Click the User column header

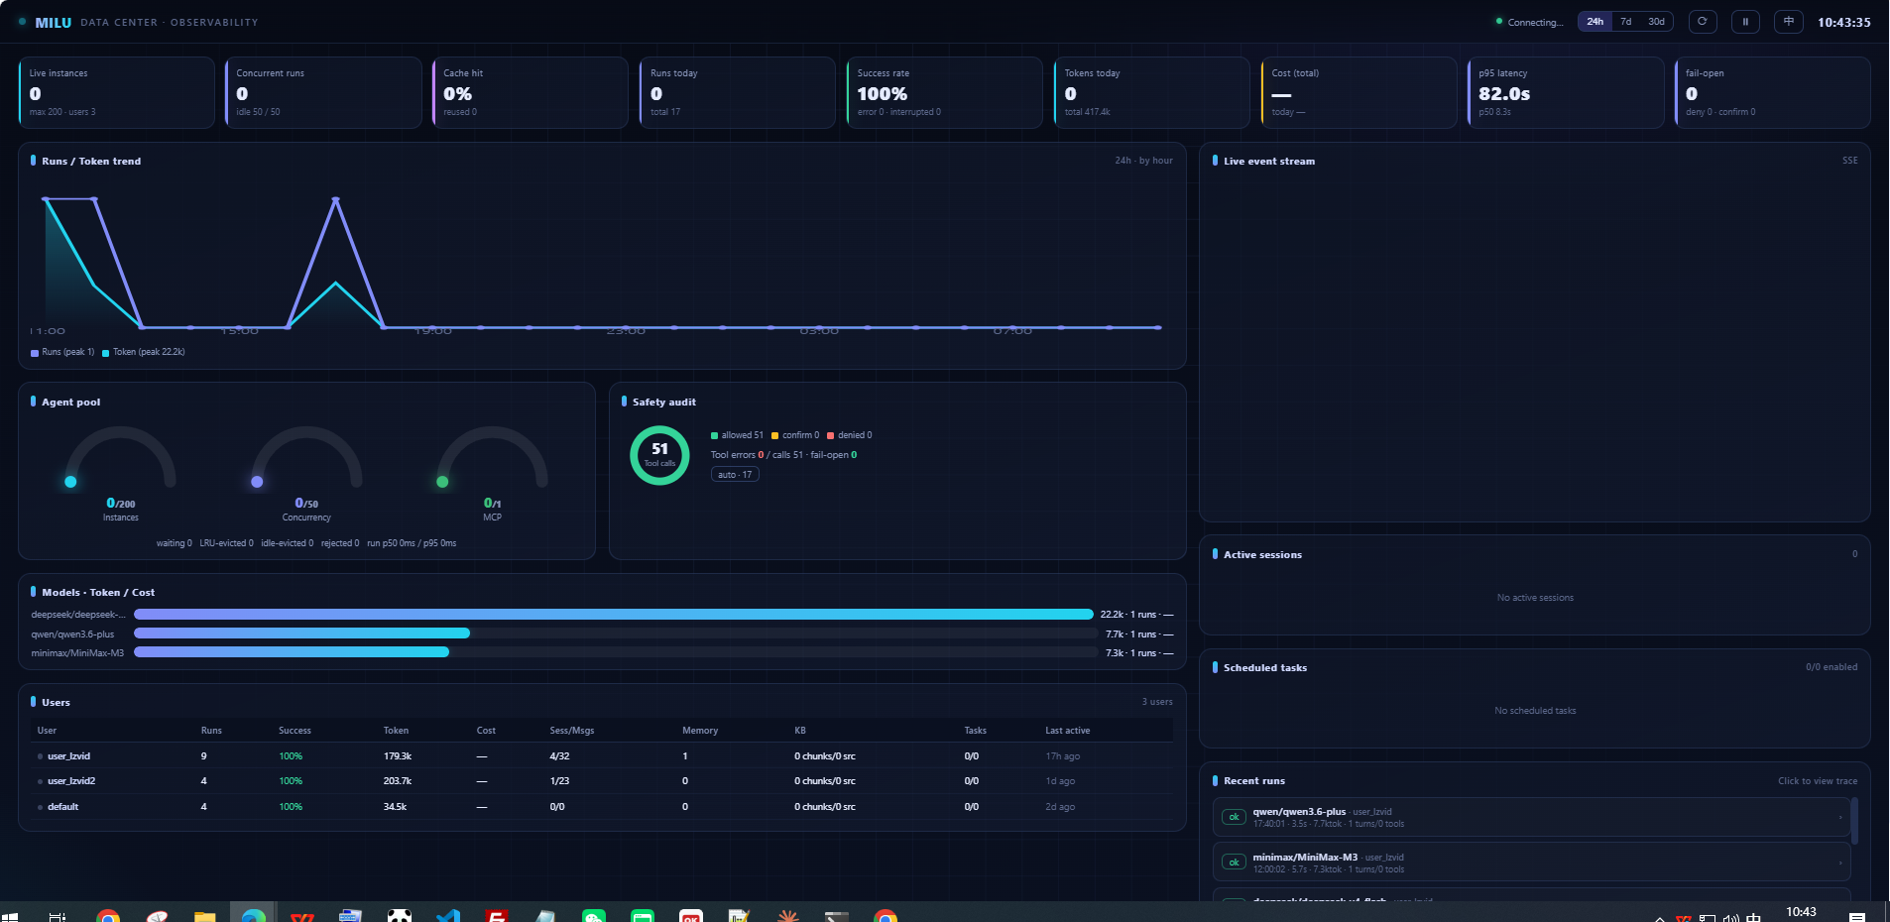click(x=47, y=731)
